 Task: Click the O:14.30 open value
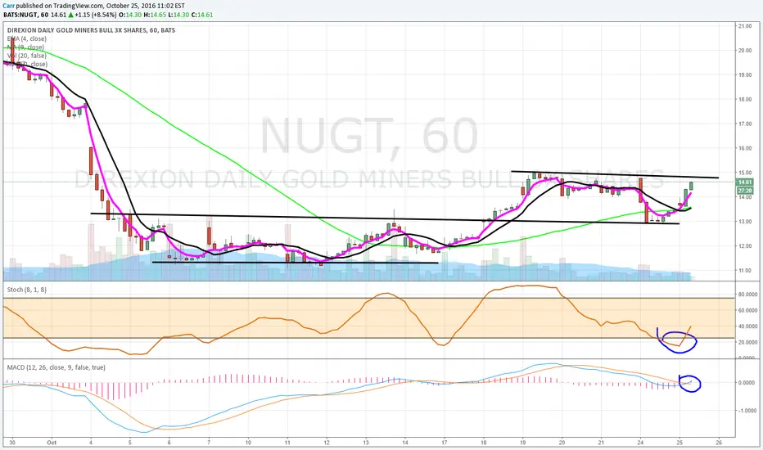[x=130, y=15]
